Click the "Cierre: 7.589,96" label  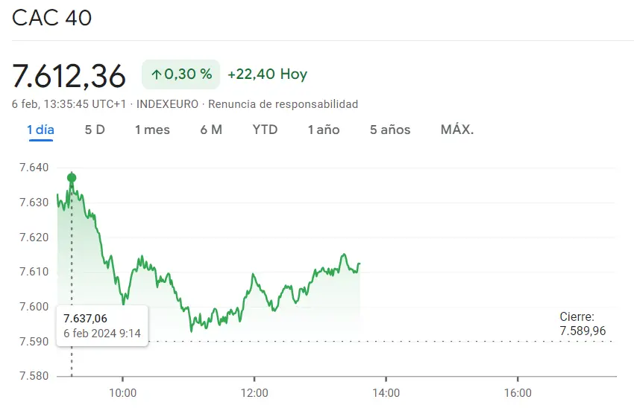coord(582,324)
